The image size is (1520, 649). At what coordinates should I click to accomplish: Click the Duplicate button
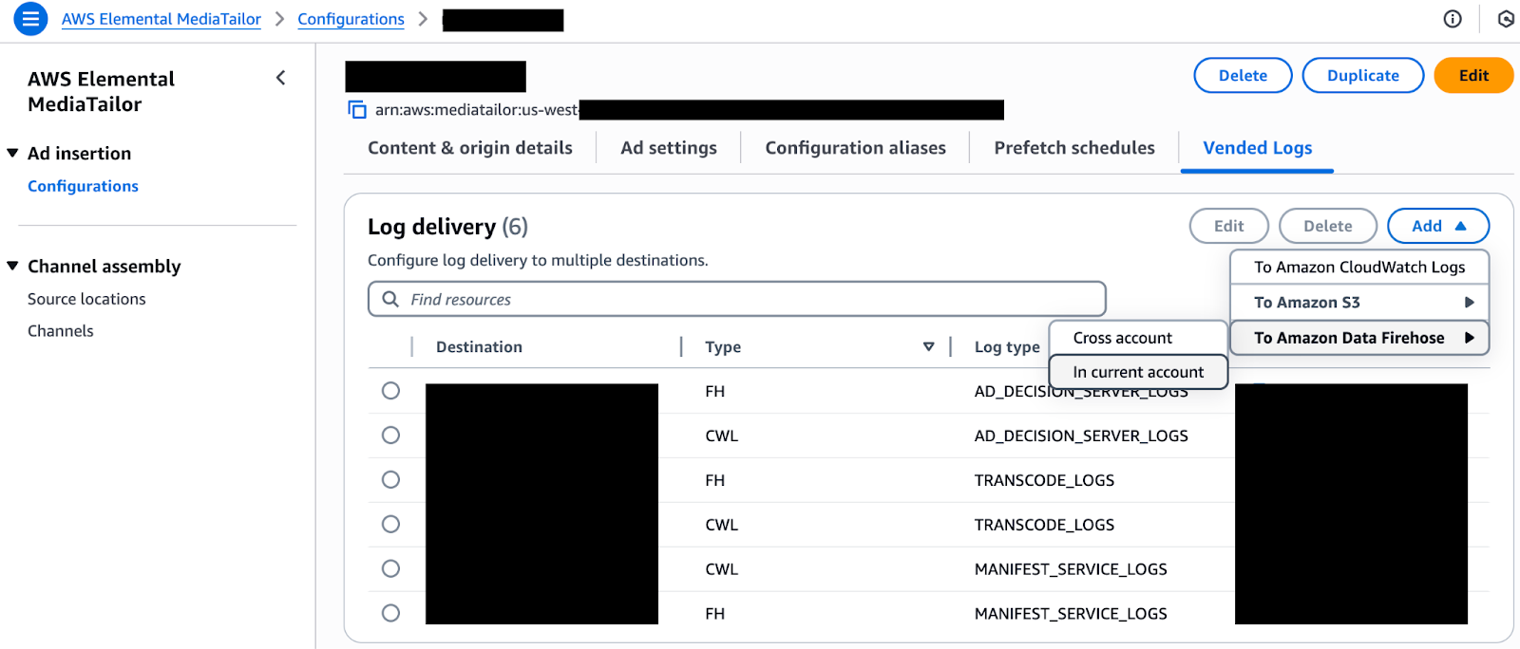tap(1362, 76)
